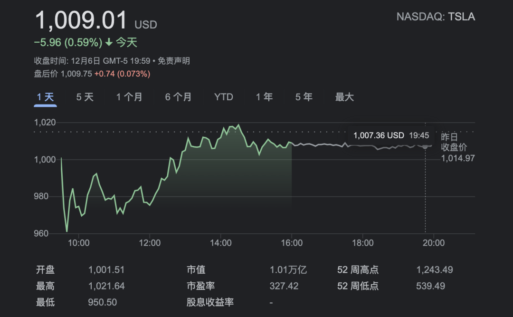
Task: Click the −5.96 (0.59%) change value
Action: 68,42
